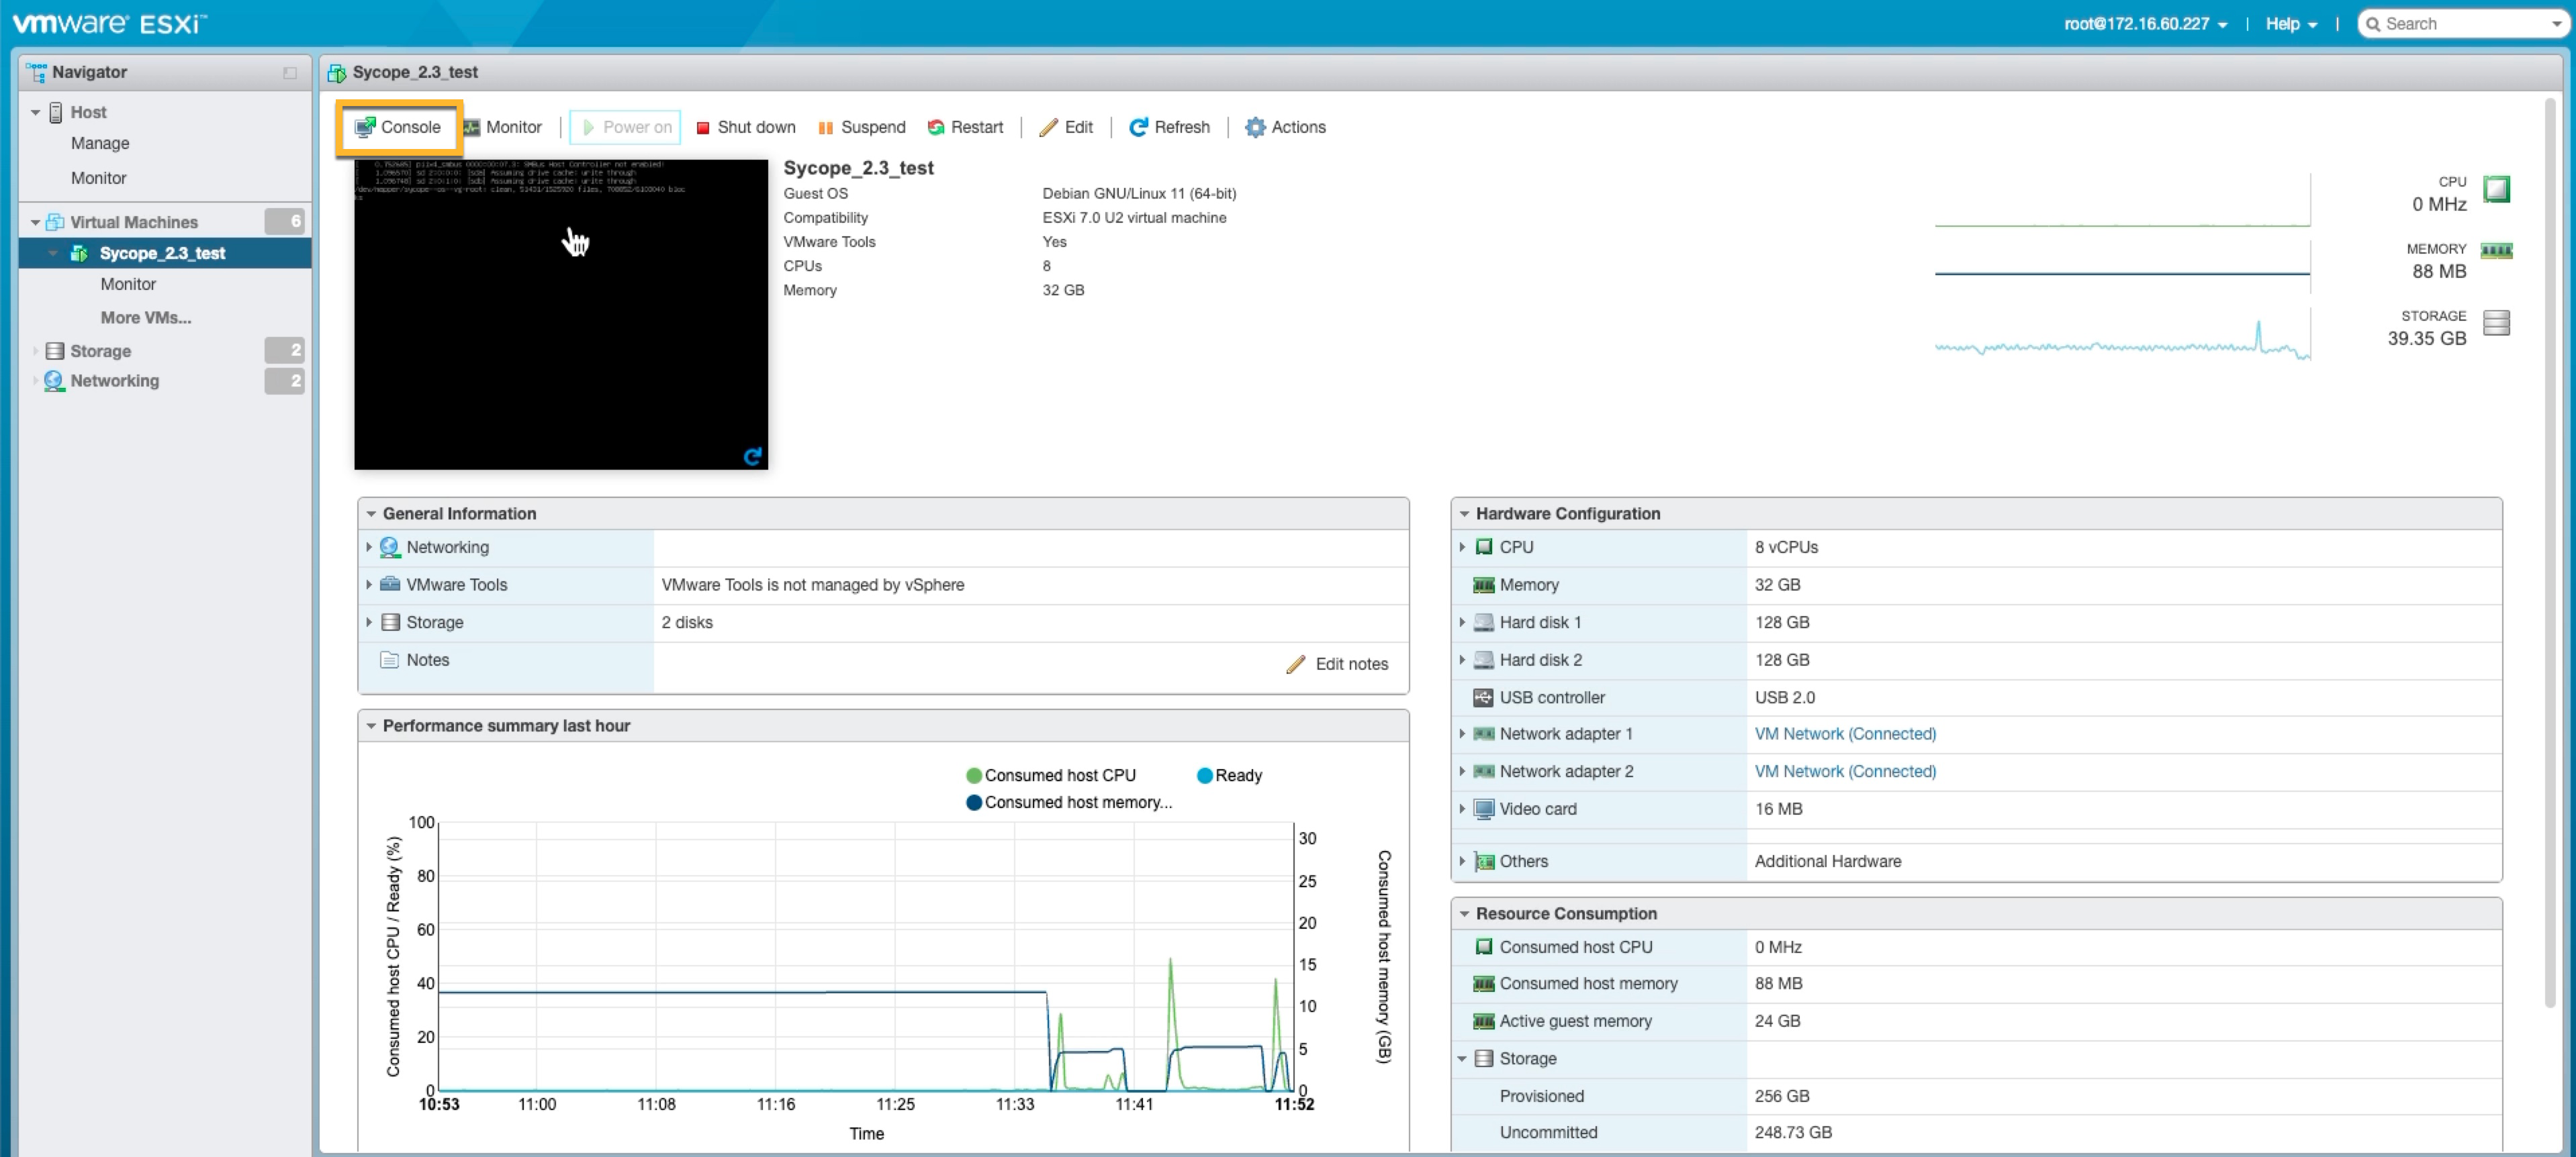This screenshot has width=2576, height=1157.
Task: Shut down the virtual machine
Action: click(x=746, y=127)
